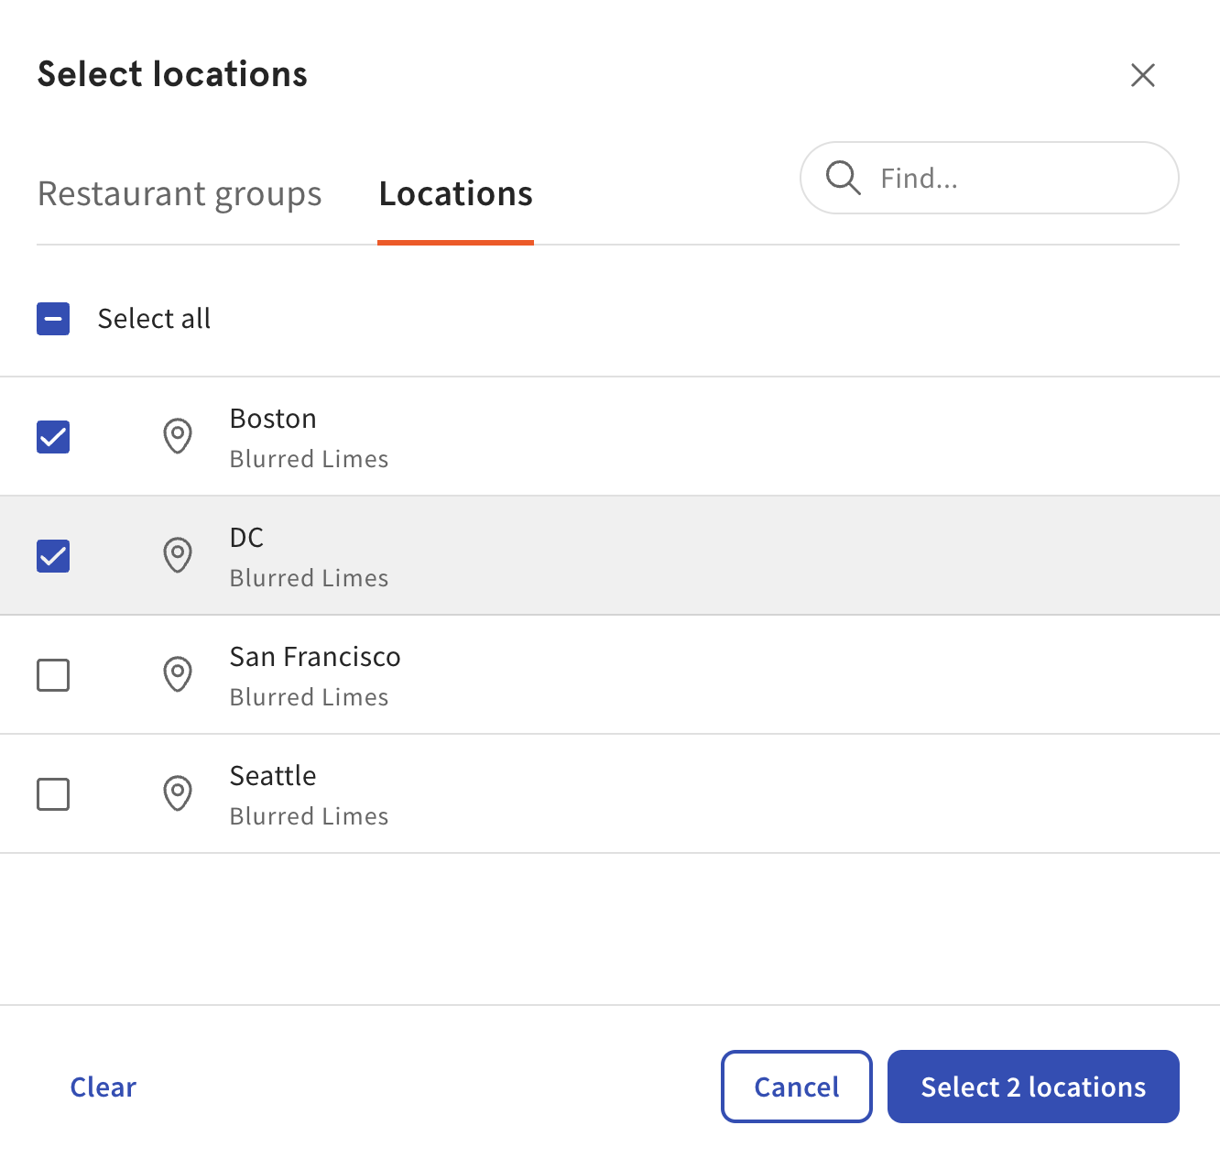The width and height of the screenshot is (1220, 1158).
Task: Click the Boston location pin icon
Action: point(178,437)
